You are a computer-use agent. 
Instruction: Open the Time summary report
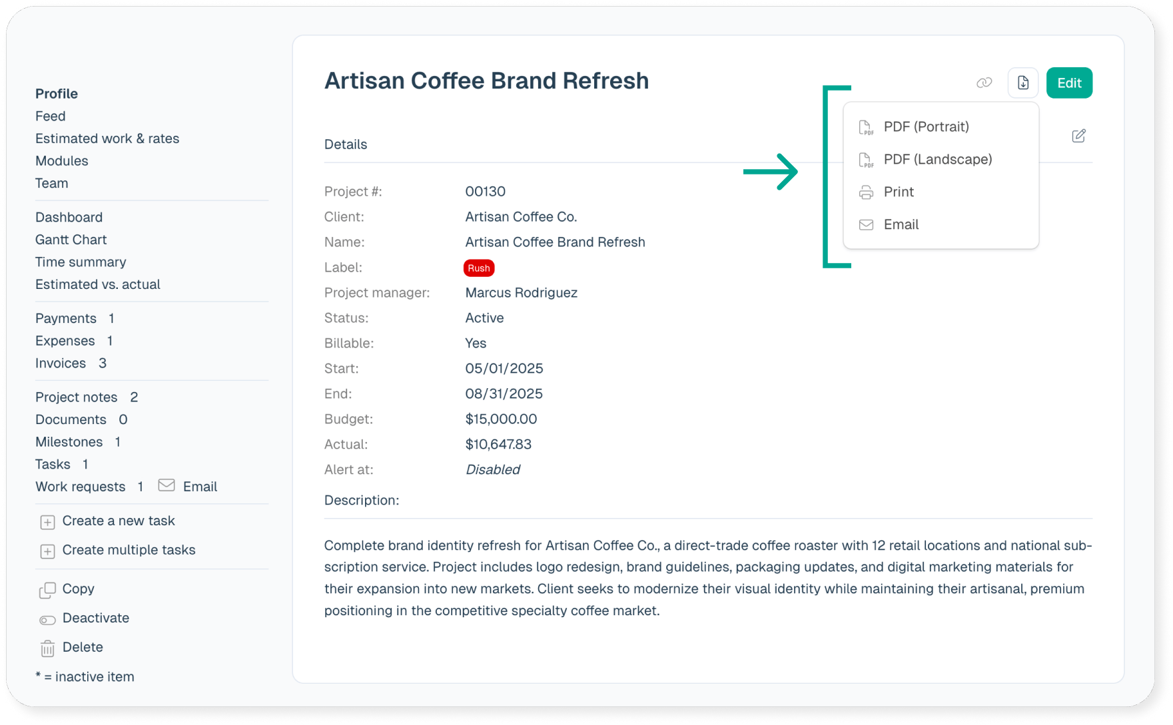(81, 262)
